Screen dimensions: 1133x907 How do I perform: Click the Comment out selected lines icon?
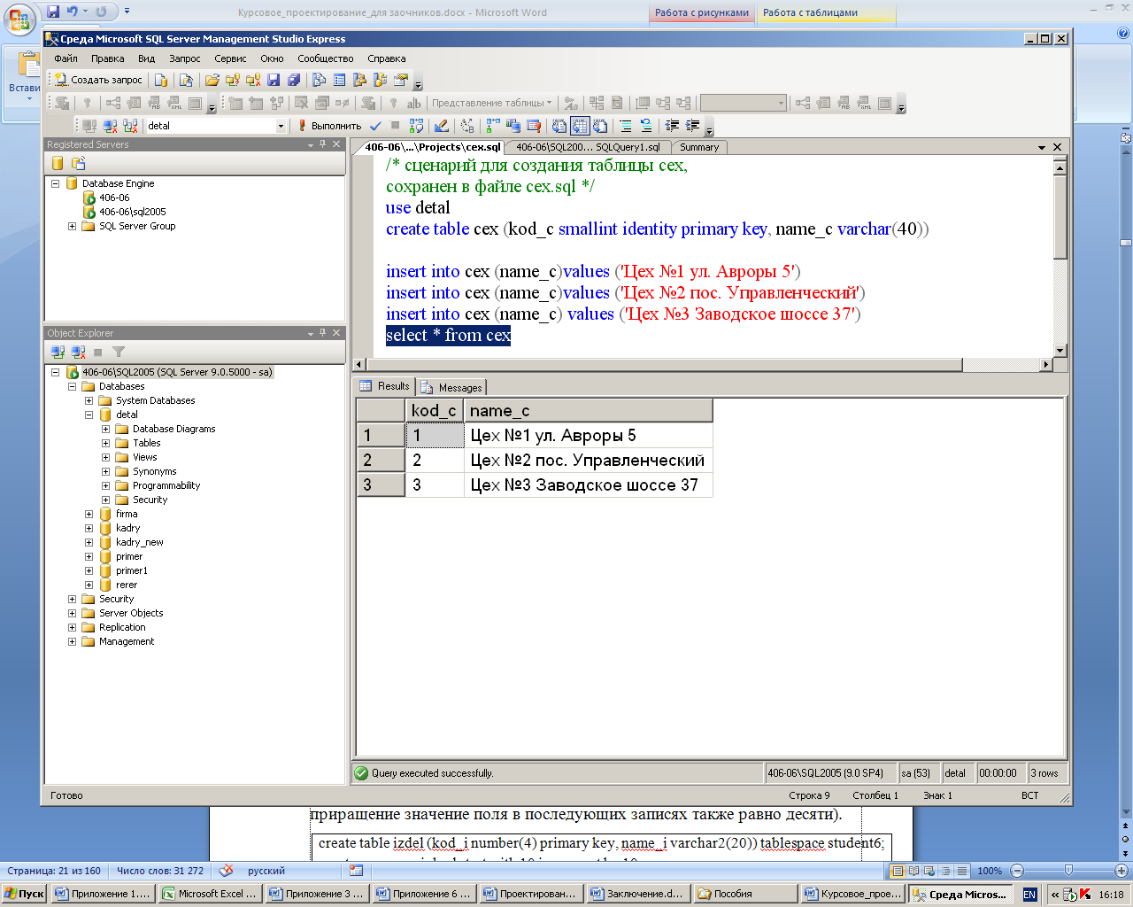(626, 126)
